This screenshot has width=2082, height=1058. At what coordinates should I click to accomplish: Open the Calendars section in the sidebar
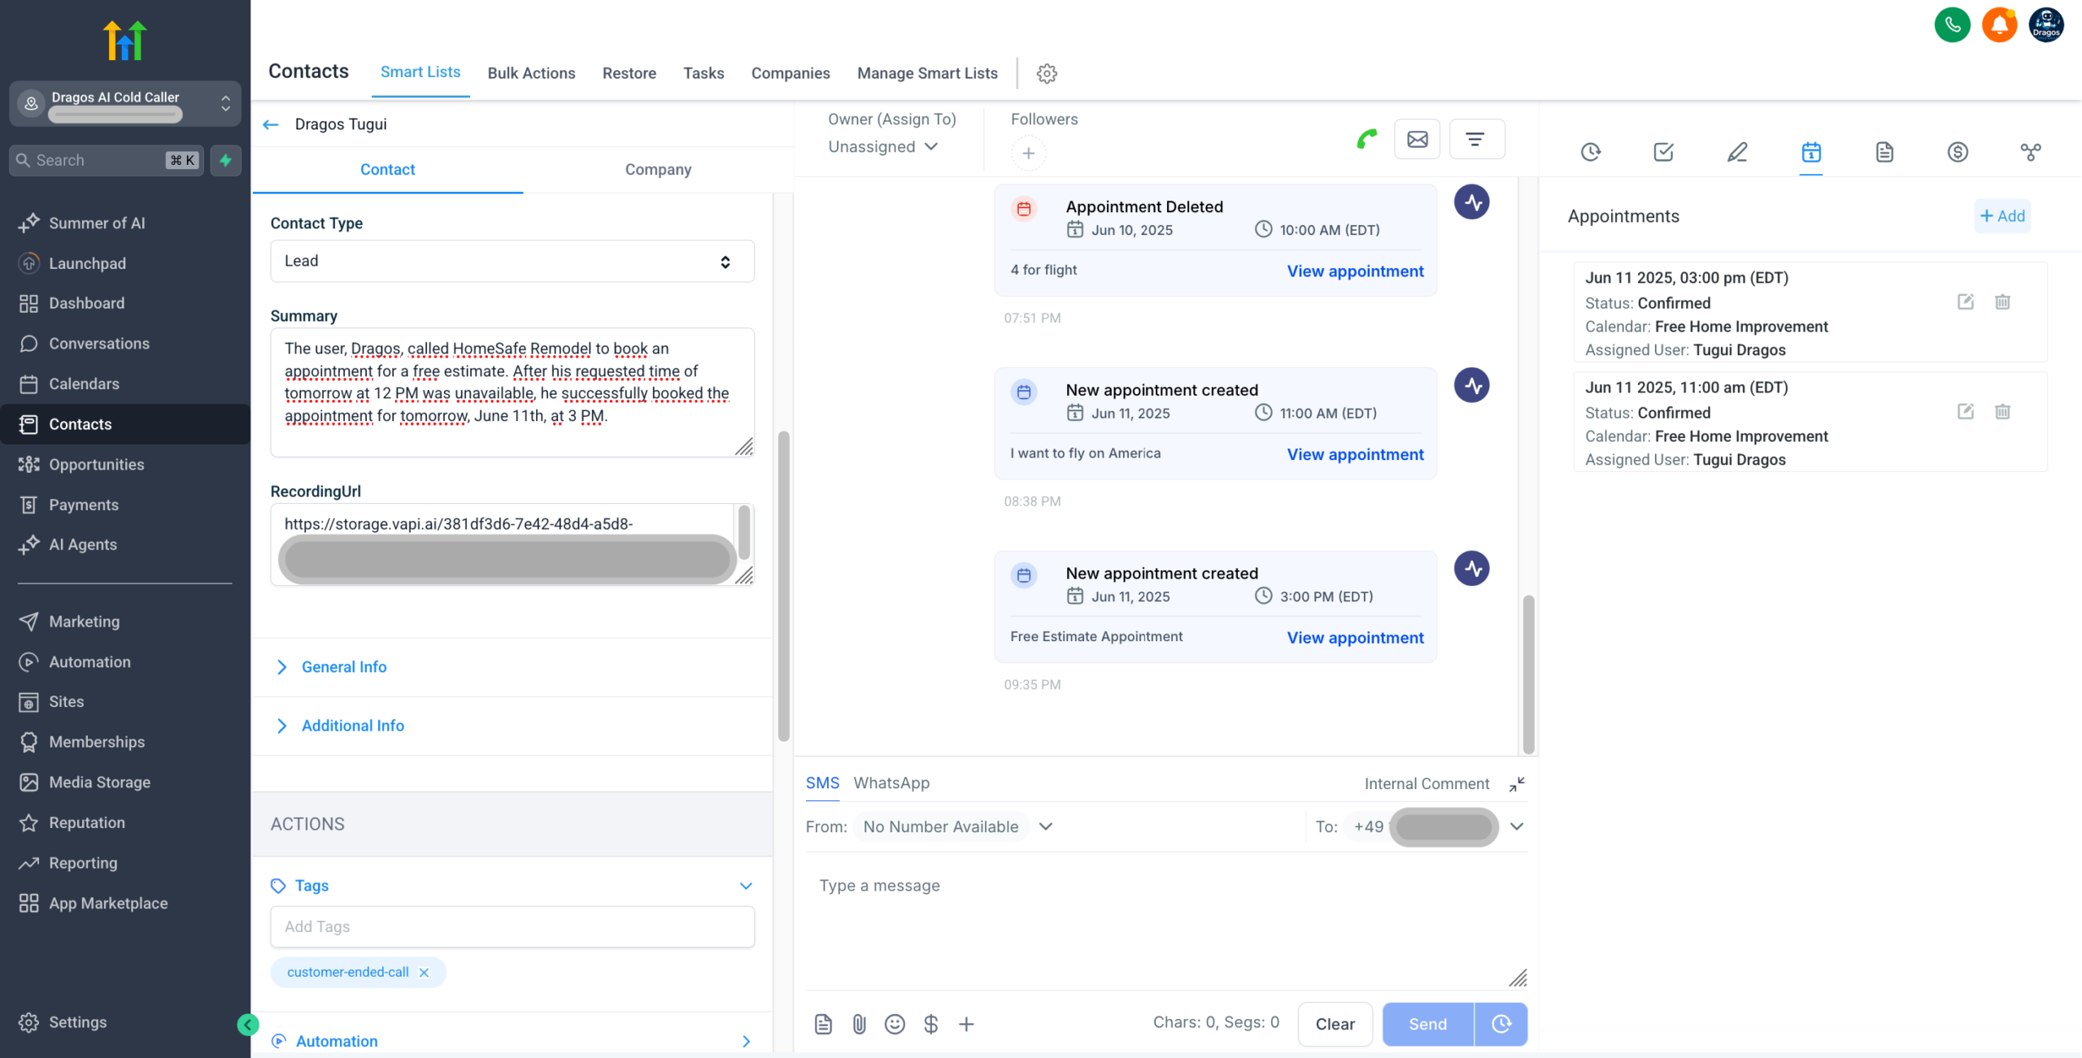click(x=86, y=384)
